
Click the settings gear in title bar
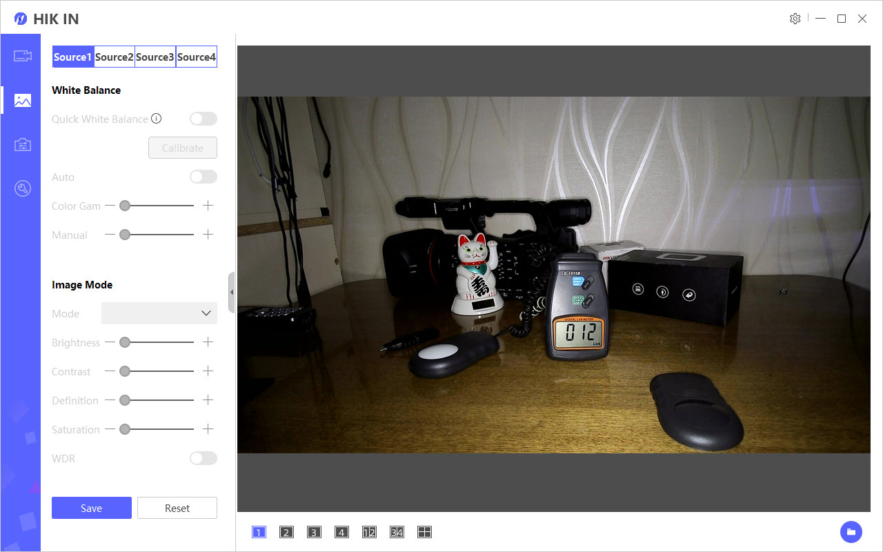pyautogui.click(x=795, y=19)
